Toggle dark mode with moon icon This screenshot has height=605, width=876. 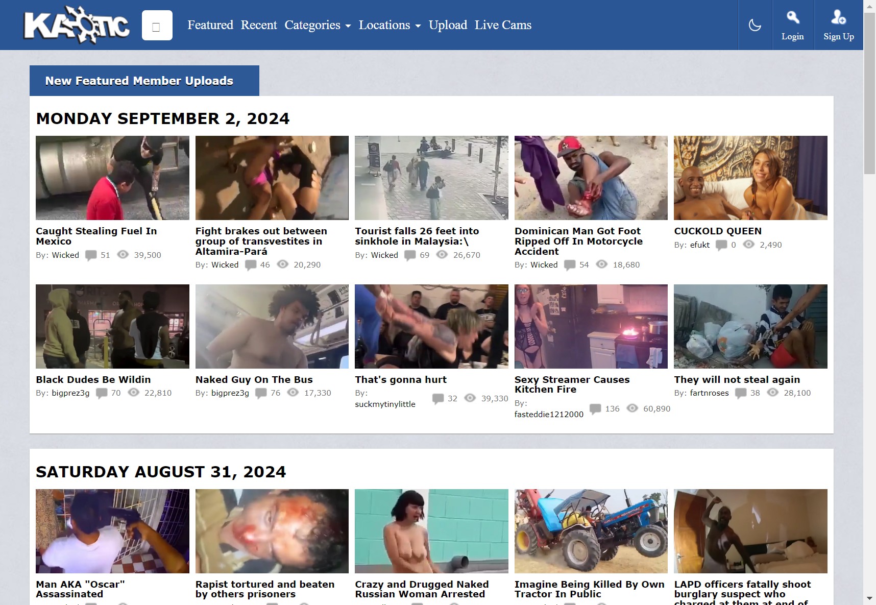coord(755,25)
